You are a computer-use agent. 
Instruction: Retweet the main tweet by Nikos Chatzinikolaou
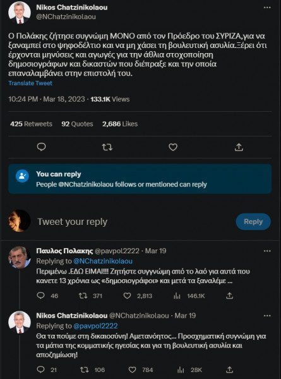(107, 147)
